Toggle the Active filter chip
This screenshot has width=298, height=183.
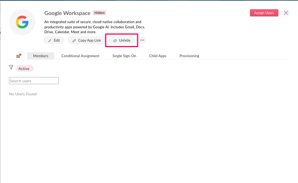point(25,69)
